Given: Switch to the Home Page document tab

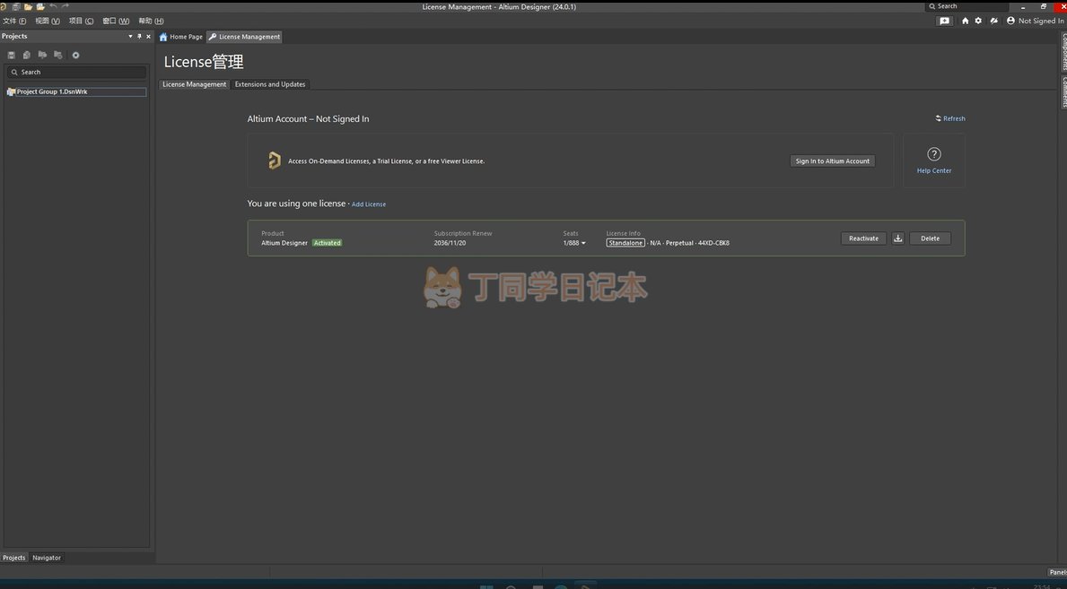Looking at the screenshot, I should click(x=181, y=37).
